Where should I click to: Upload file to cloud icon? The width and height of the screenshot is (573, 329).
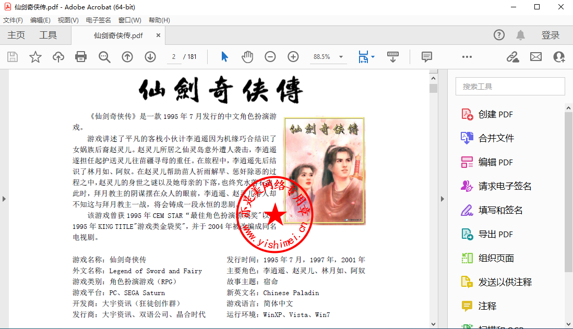[58, 57]
